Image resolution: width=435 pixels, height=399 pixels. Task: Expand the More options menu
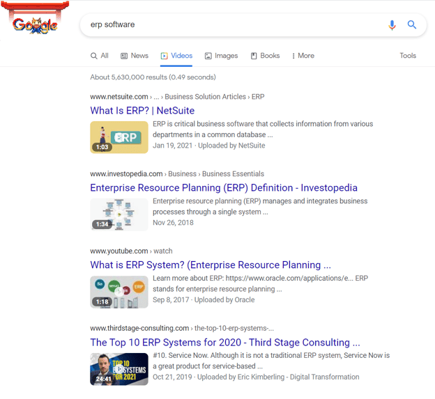[x=303, y=56]
